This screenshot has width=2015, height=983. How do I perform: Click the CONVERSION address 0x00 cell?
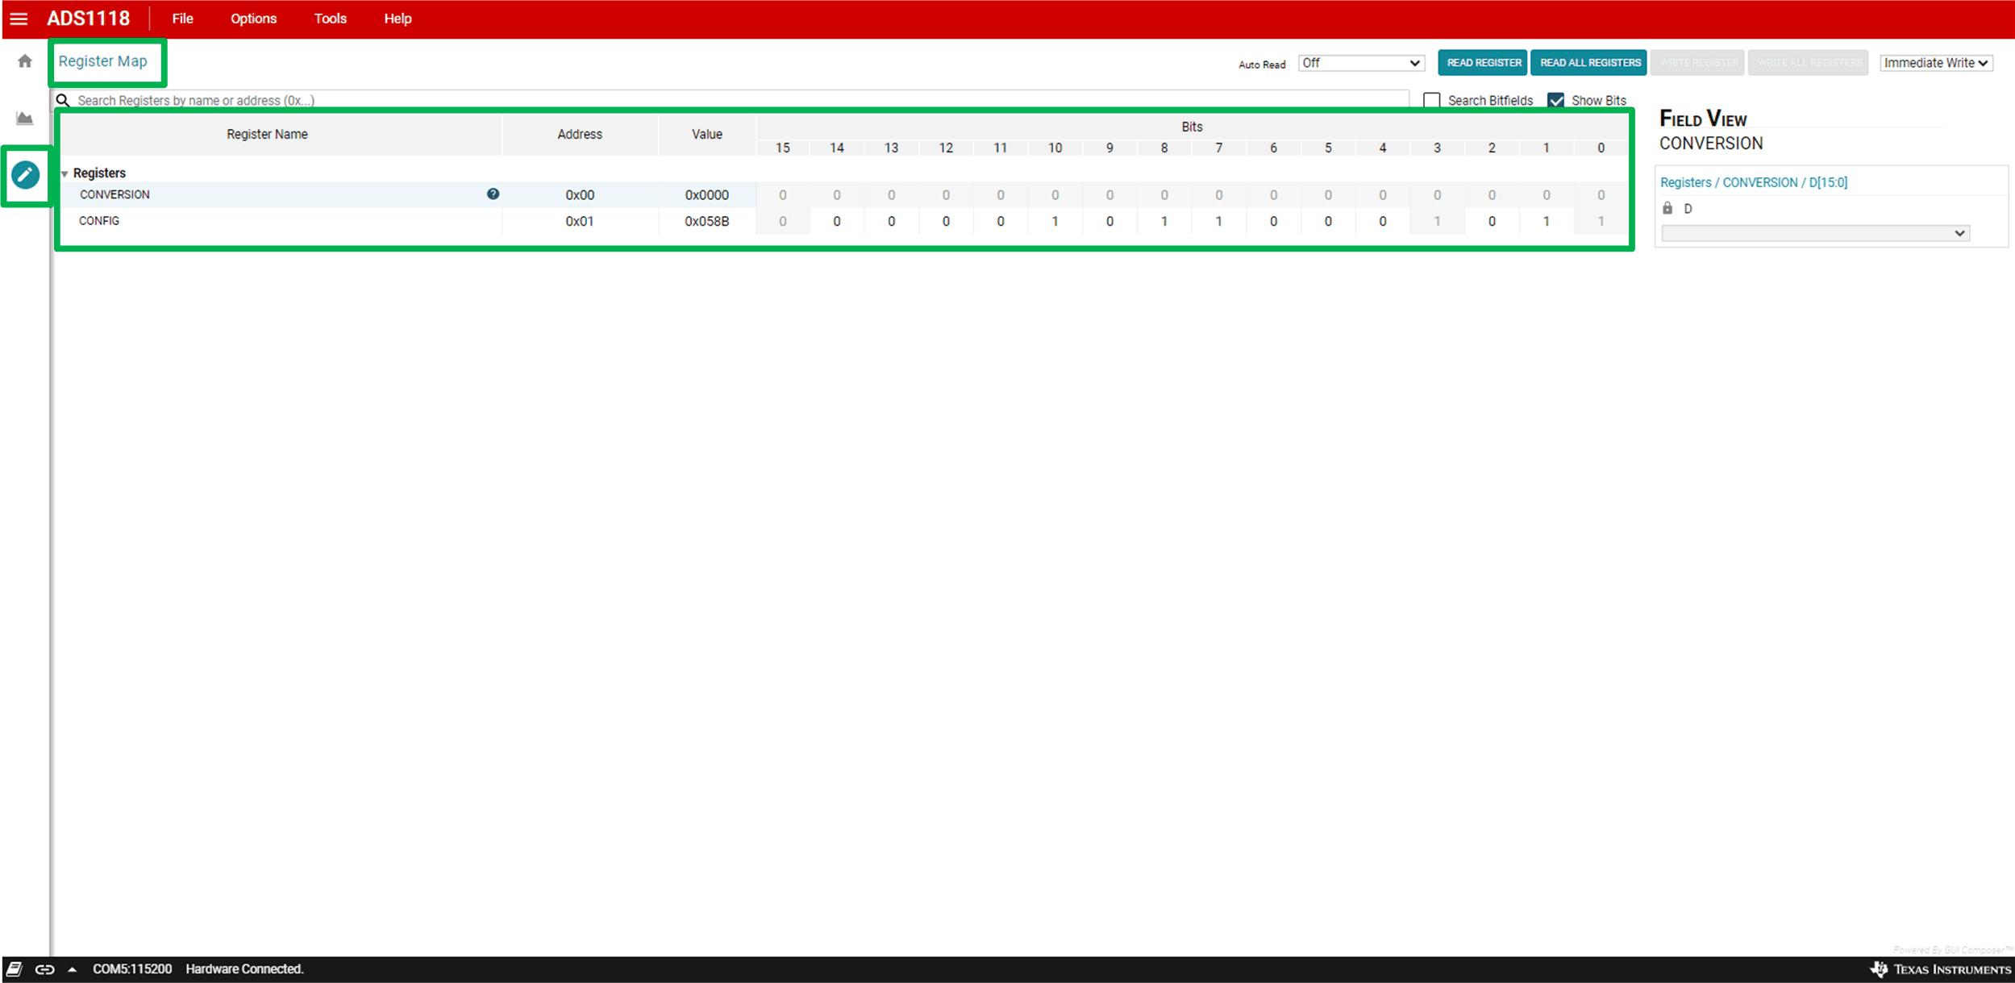click(x=580, y=195)
